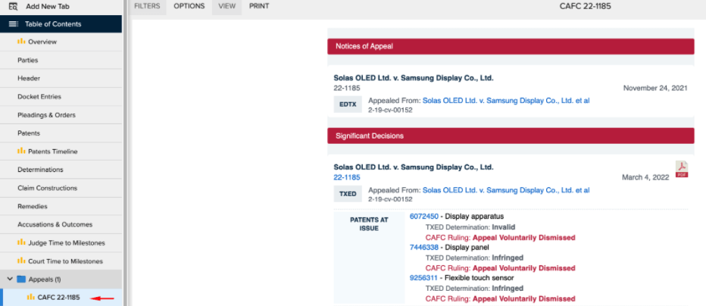
Task: Open Appealed From link under Notices of Appeal
Action: click(x=505, y=101)
